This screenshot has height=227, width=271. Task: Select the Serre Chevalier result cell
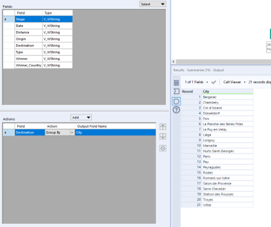point(227,189)
